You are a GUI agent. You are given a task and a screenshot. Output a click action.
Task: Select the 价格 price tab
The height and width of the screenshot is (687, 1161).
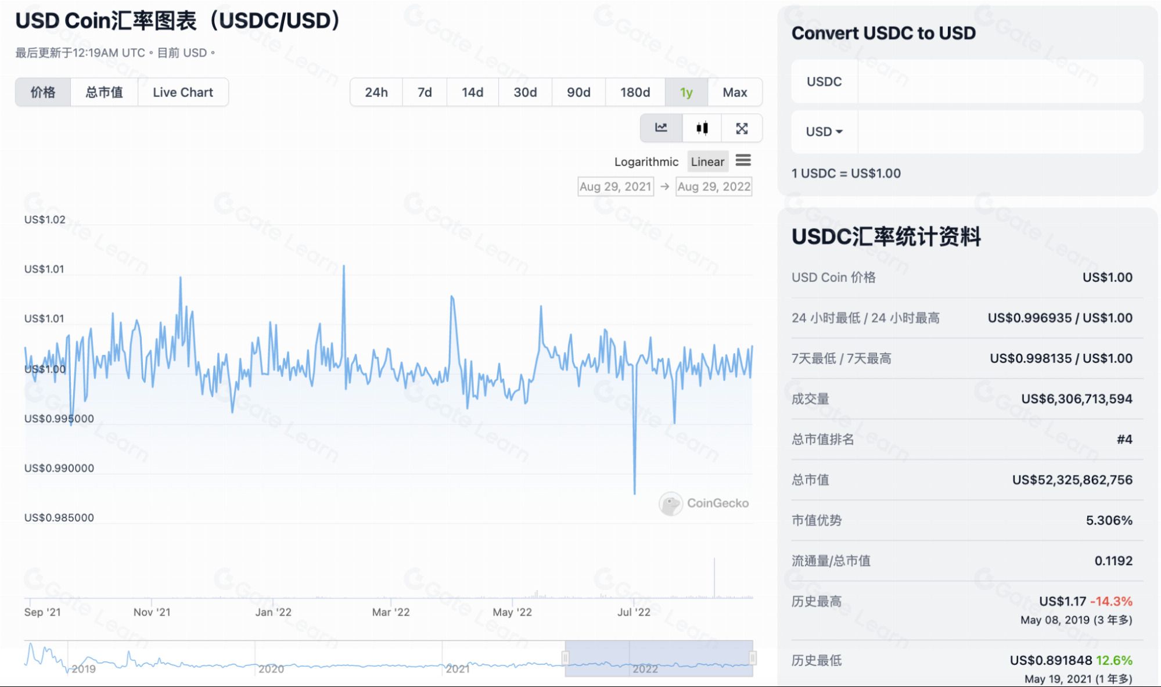click(43, 92)
